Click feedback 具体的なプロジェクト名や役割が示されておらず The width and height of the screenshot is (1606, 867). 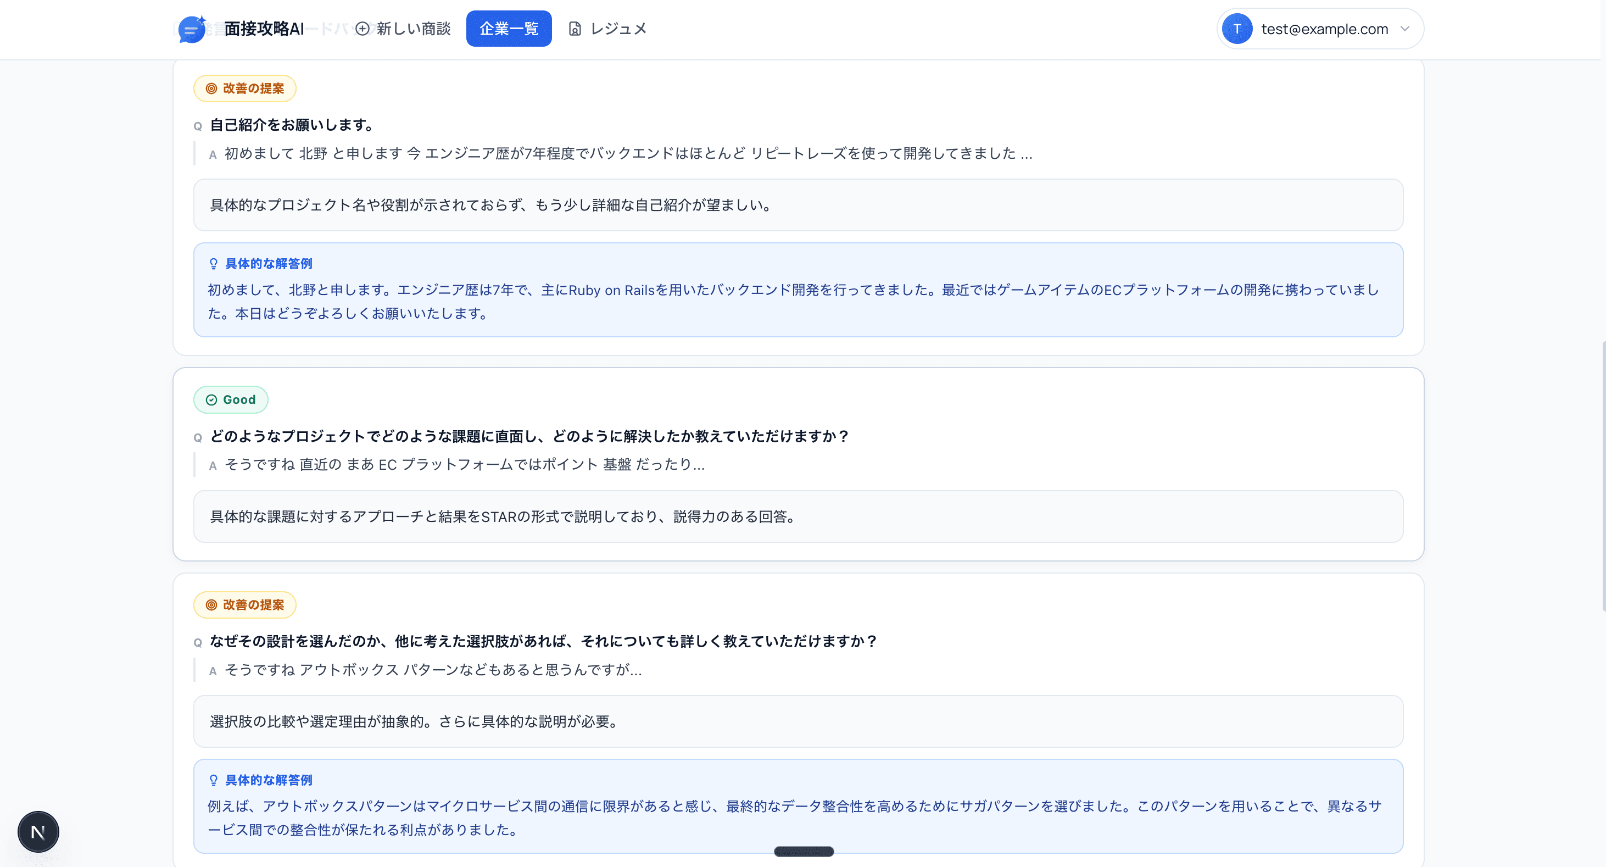(x=798, y=205)
